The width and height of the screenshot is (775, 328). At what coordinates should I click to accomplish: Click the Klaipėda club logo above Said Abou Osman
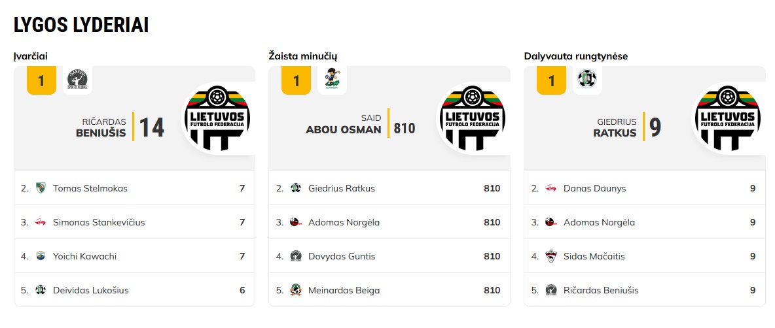(x=332, y=80)
